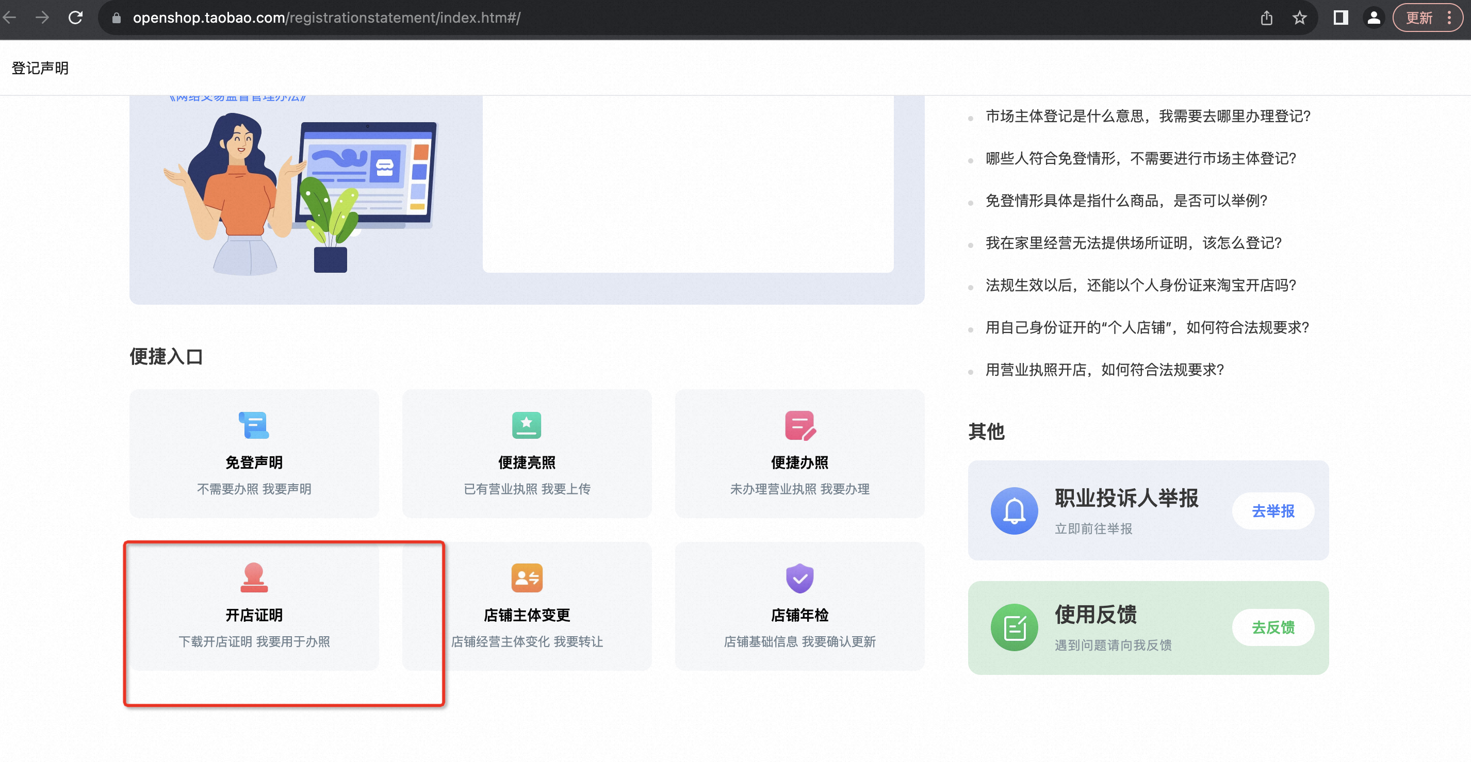Open FAQ 法规生效以后还能以个人身份证开店
1471x762 pixels.
(x=1141, y=286)
